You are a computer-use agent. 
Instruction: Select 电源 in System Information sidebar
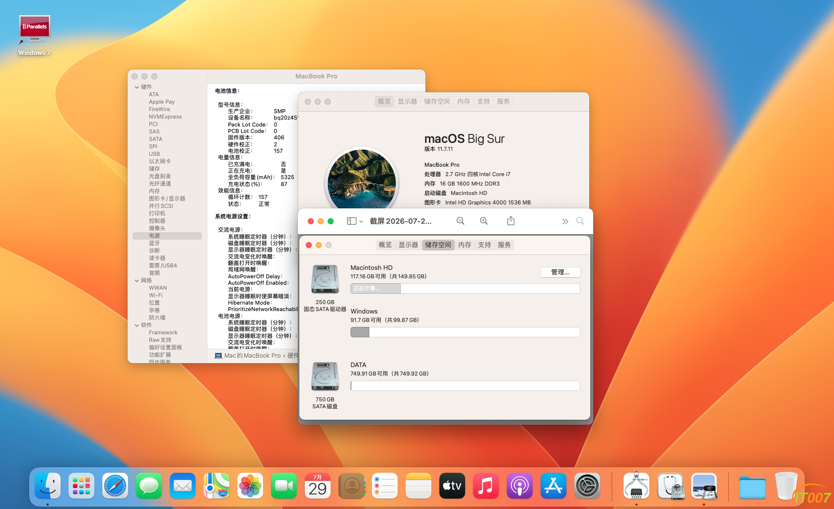(167, 236)
